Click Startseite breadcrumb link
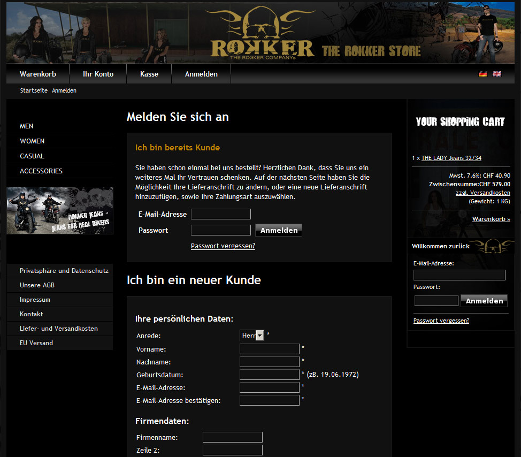This screenshot has width=521, height=457. coord(34,90)
